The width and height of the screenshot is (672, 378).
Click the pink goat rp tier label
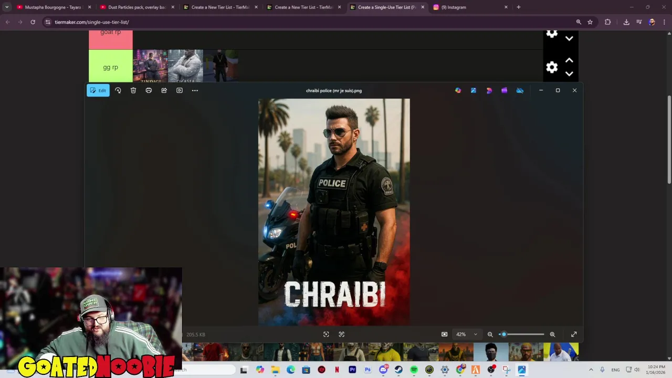pos(110,39)
